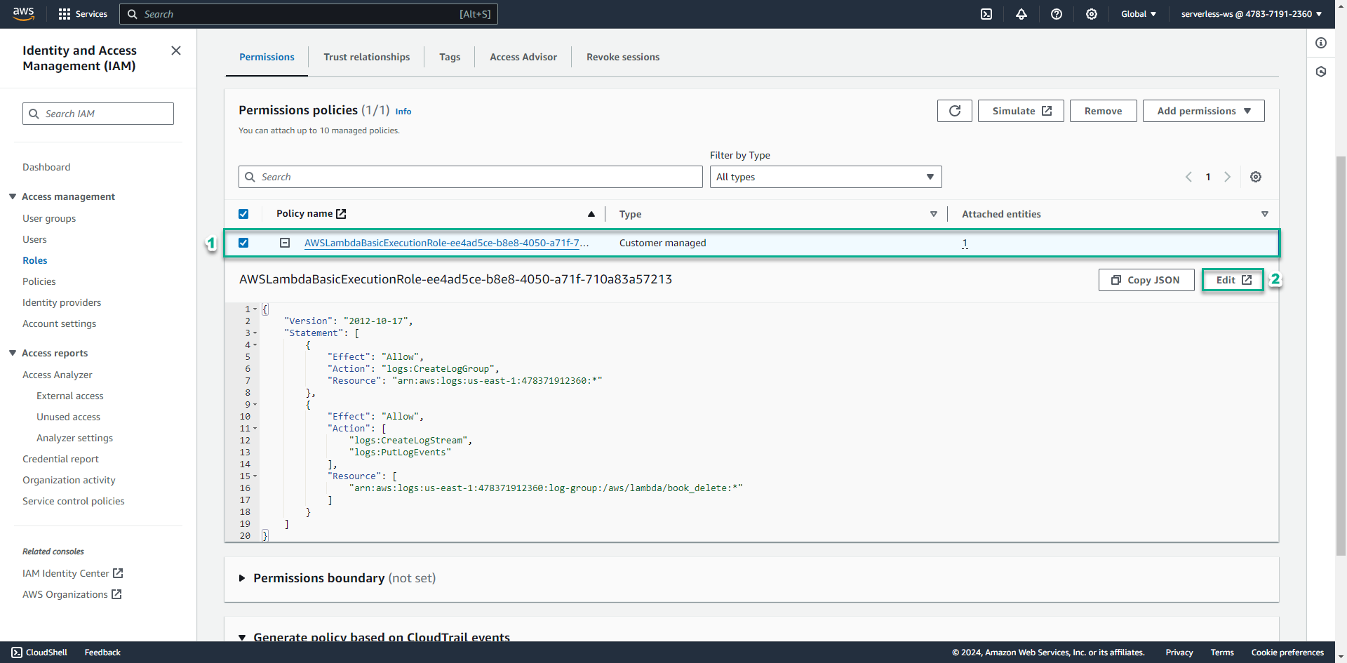
Task: Open Cookie preferences in the footer
Action: [x=1287, y=652]
